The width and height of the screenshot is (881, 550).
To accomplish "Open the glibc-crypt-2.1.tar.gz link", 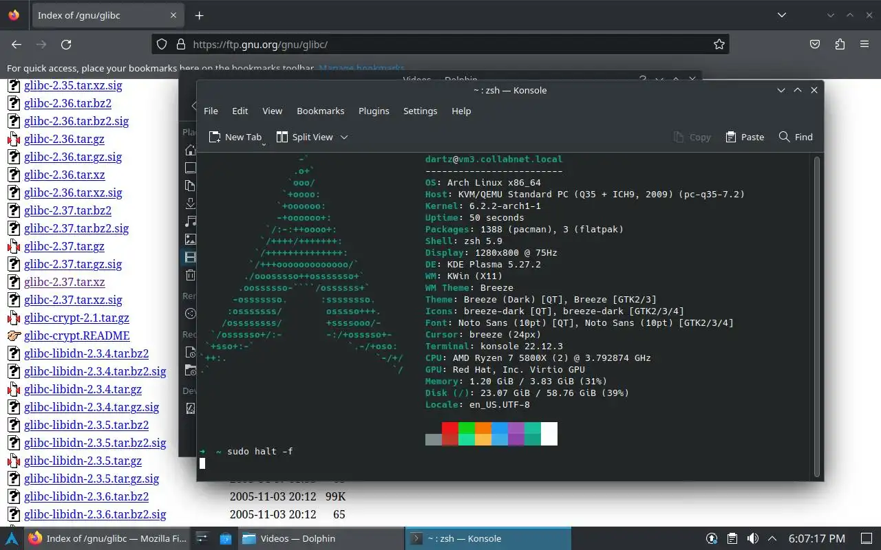I will pos(76,318).
